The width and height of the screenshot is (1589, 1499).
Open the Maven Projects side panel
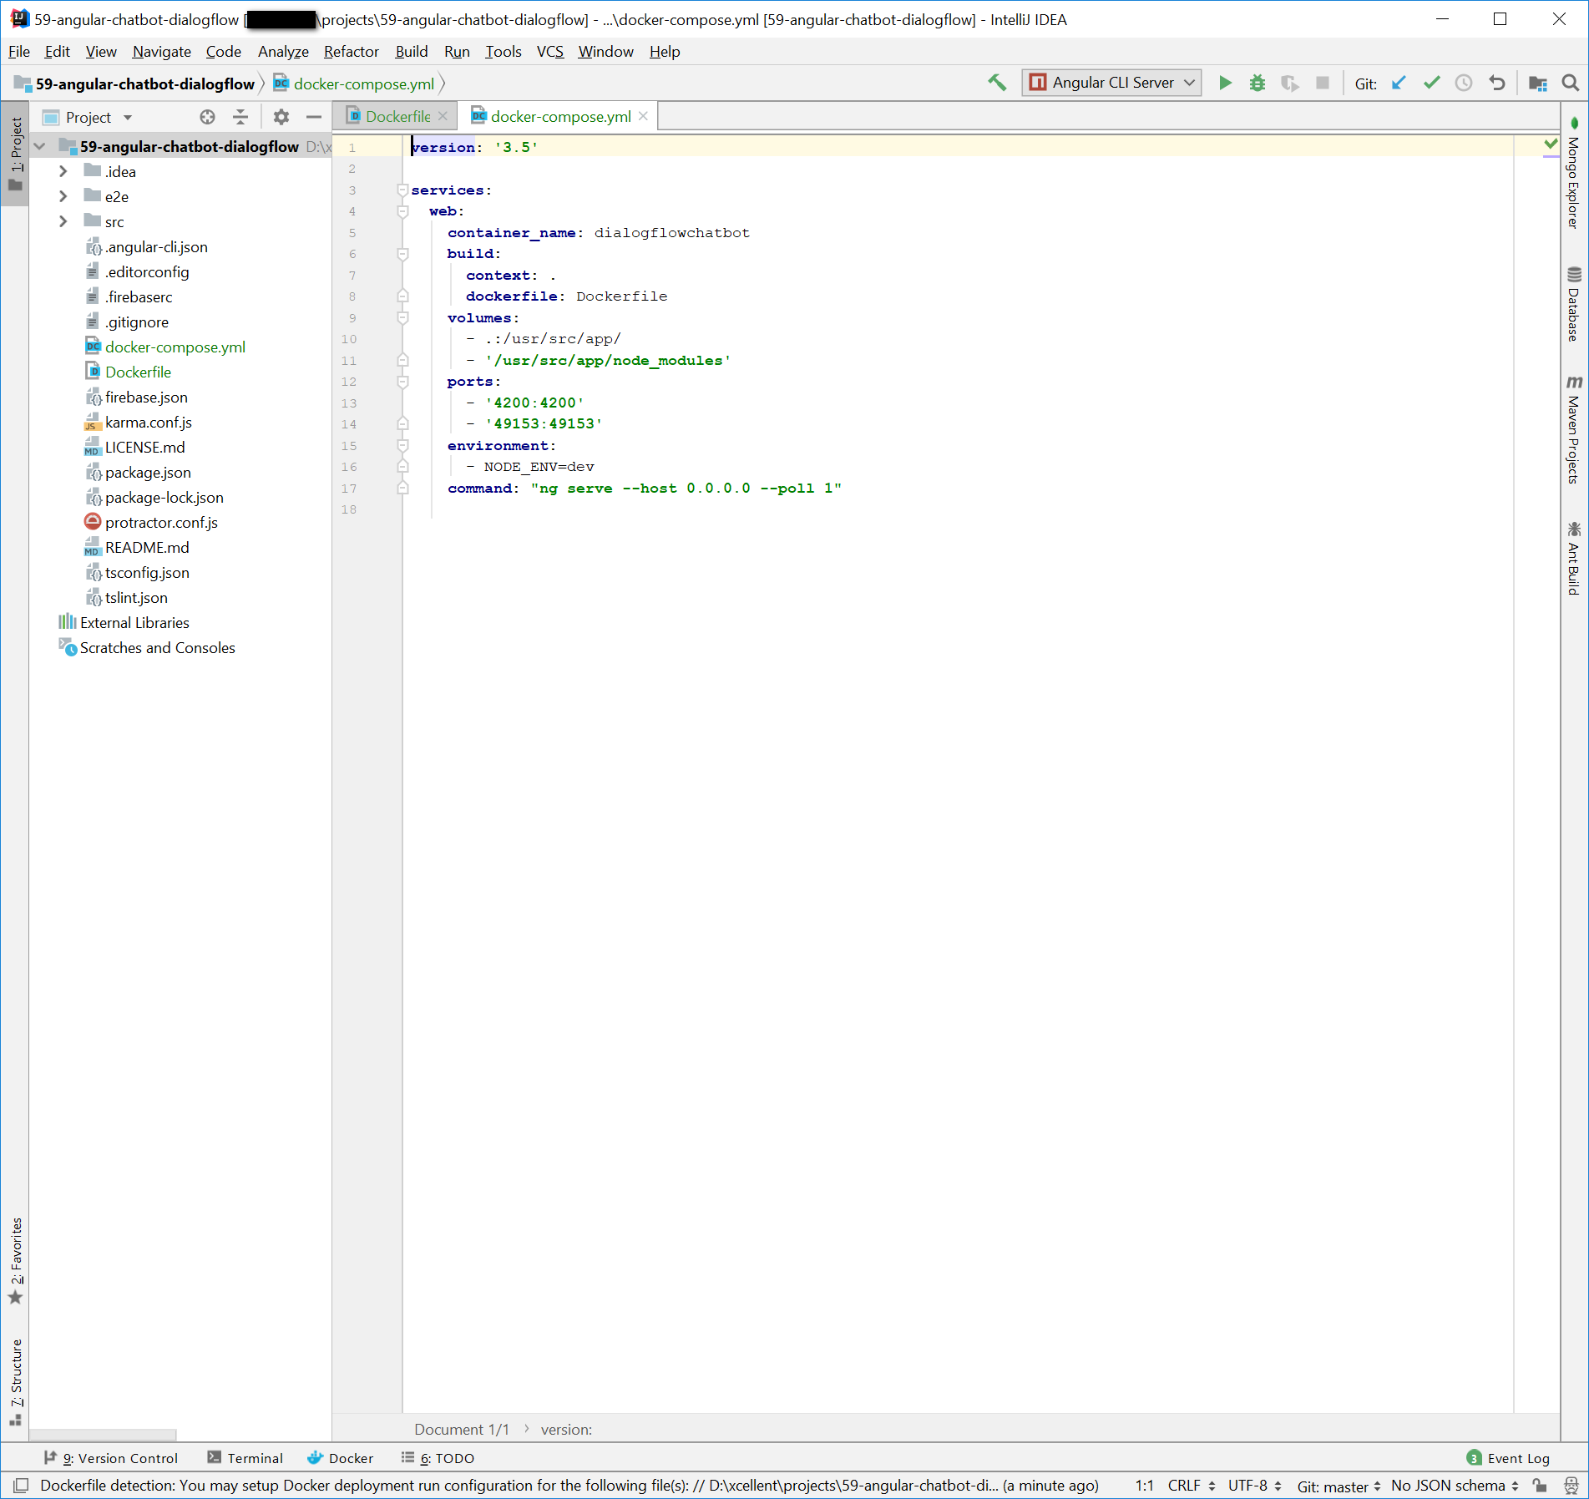[1574, 429]
